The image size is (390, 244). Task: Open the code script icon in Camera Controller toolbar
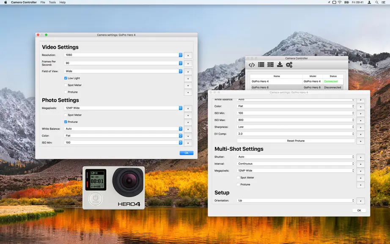tap(252, 65)
